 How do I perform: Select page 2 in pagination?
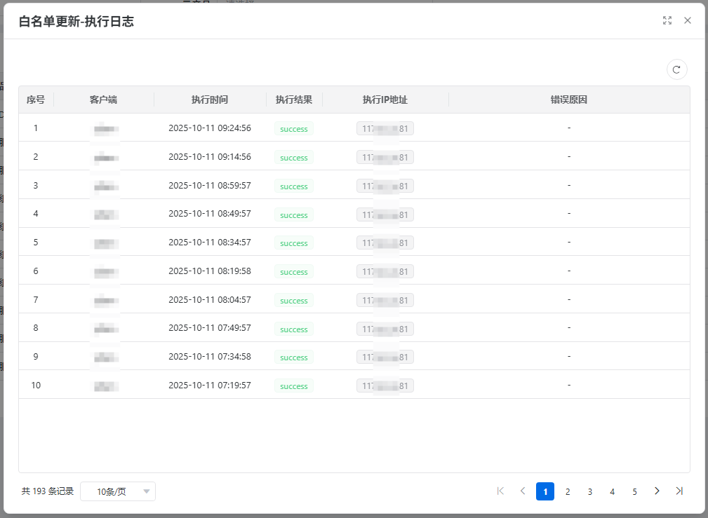[x=568, y=491]
